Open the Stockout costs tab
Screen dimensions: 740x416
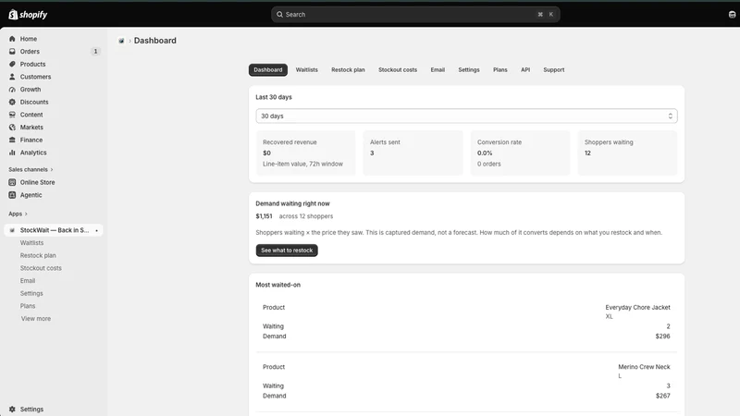coord(398,70)
